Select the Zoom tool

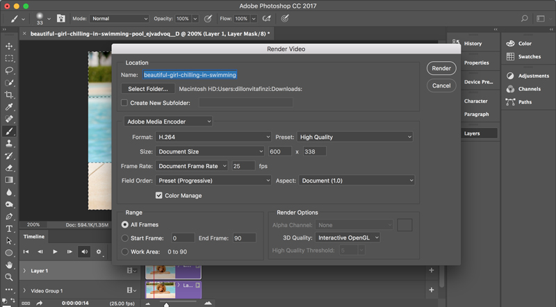9,277
